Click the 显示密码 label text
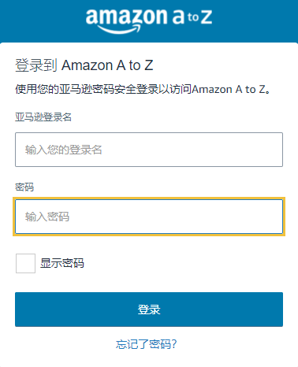 click(62, 263)
